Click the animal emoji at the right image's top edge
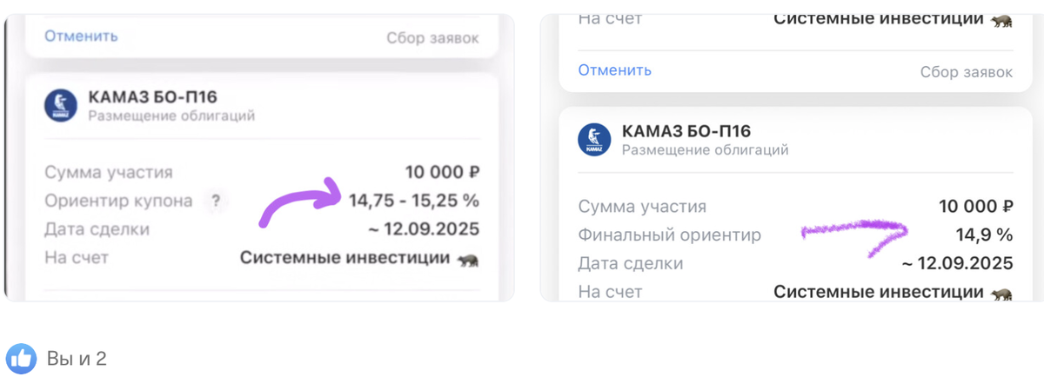Viewport: 1044px width, 390px height. coord(1000,19)
